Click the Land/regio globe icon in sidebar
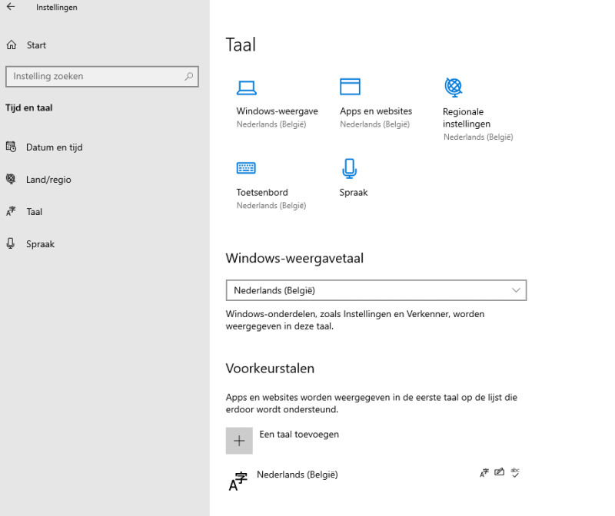The width and height of the screenshot is (615, 516). [11, 179]
